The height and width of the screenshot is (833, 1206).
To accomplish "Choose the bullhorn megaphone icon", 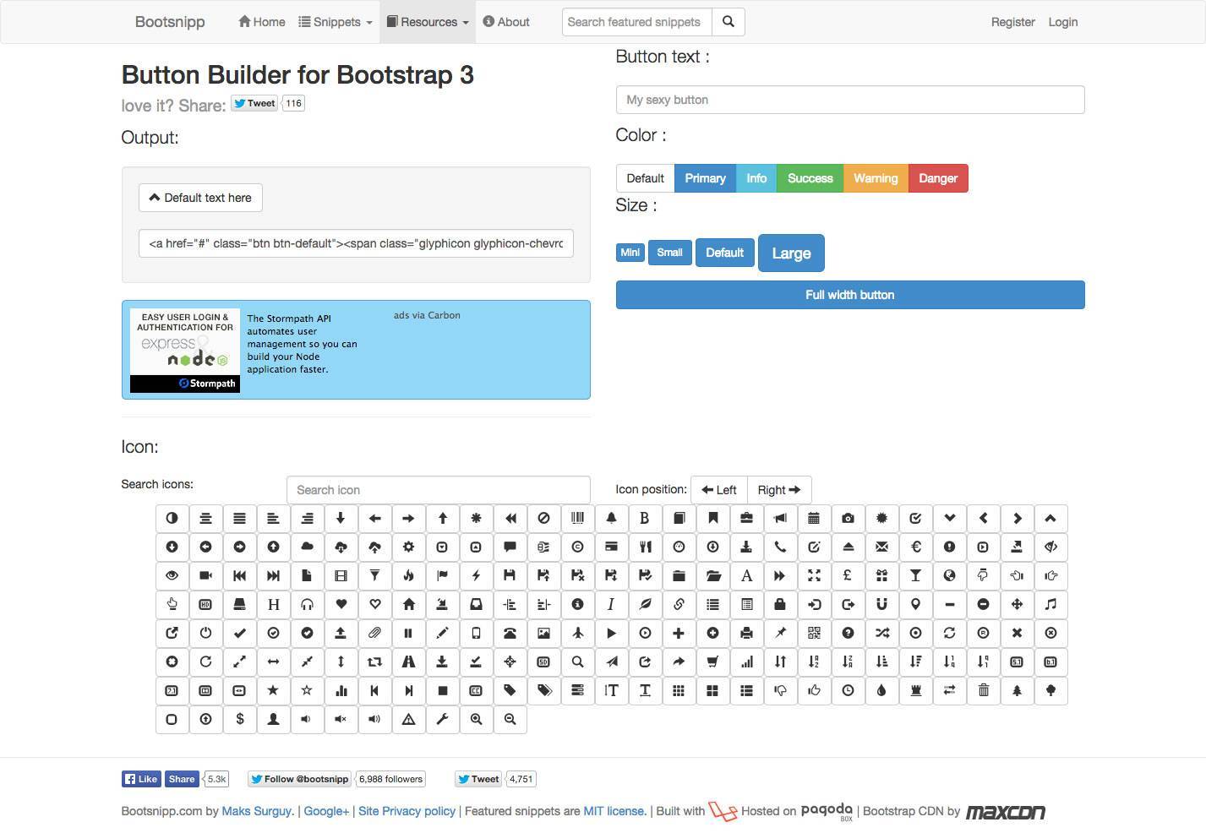I will (x=780, y=518).
